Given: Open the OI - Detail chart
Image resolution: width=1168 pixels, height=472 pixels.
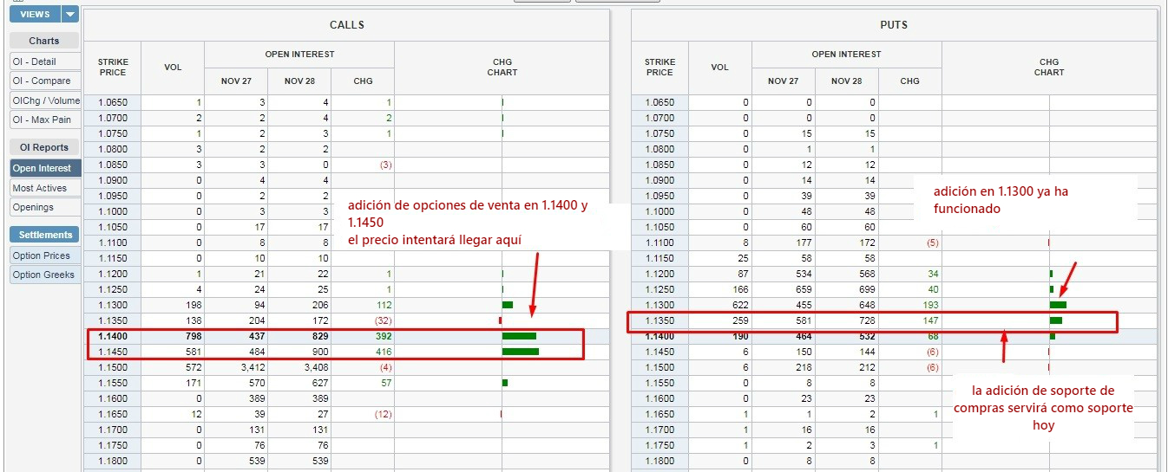Looking at the screenshot, I should (35, 61).
